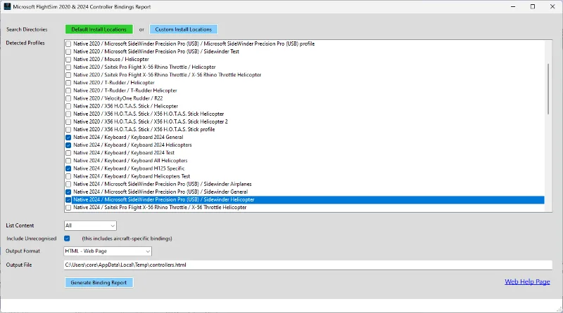Viewport: 563px width, 313px height.
Task: Open the Web Help Page link
Action: [527, 282]
